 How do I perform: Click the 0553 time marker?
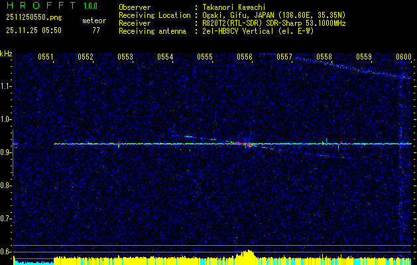125,56
